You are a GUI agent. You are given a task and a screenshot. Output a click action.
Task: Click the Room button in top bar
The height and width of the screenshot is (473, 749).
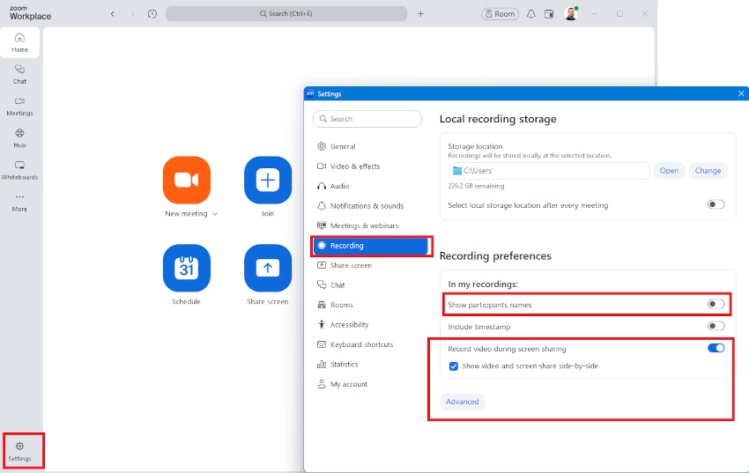500,14
